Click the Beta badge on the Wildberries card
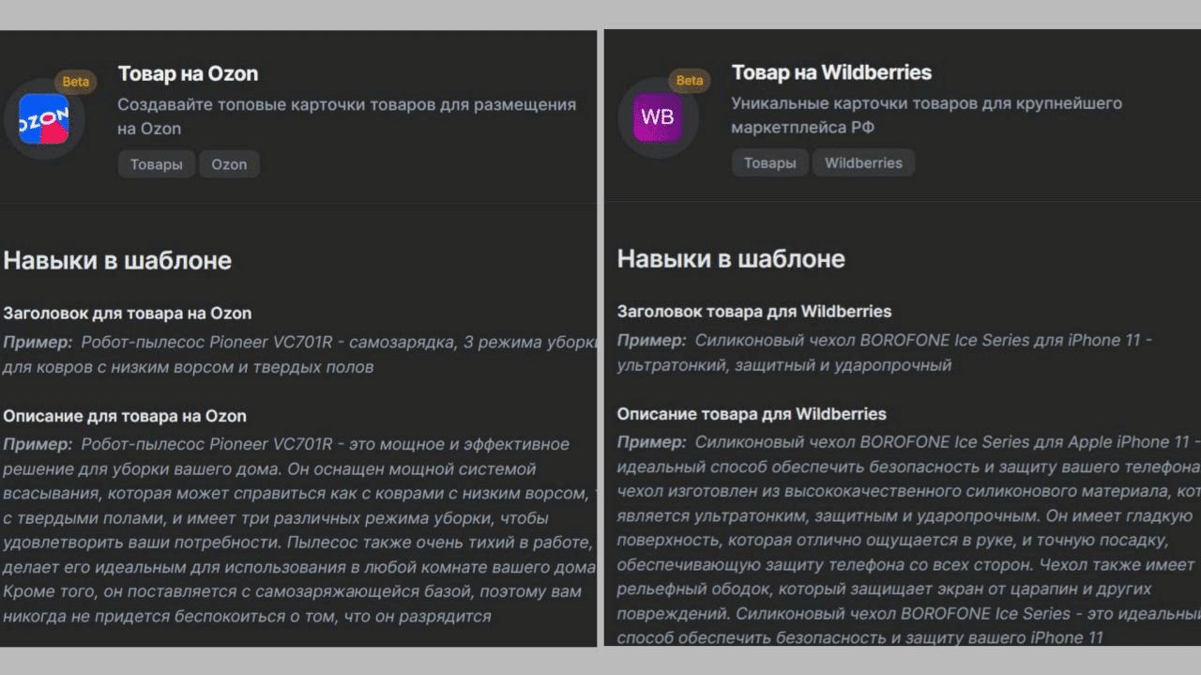The image size is (1201, 675). 689,80
